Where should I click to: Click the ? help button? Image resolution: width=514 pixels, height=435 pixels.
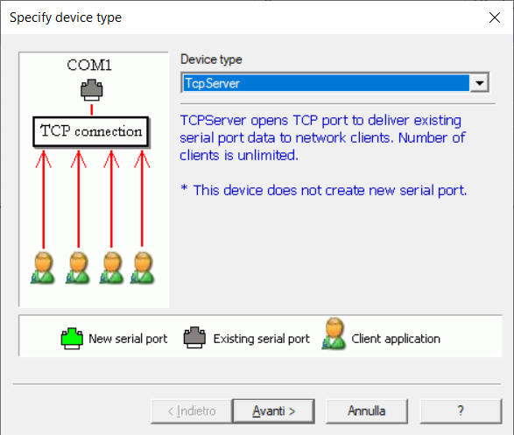pyautogui.click(x=461, y=411)
